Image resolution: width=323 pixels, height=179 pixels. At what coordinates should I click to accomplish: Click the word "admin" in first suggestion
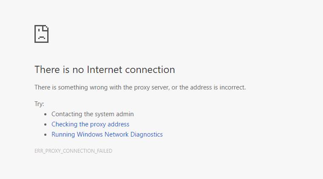(x=125, y=114)
